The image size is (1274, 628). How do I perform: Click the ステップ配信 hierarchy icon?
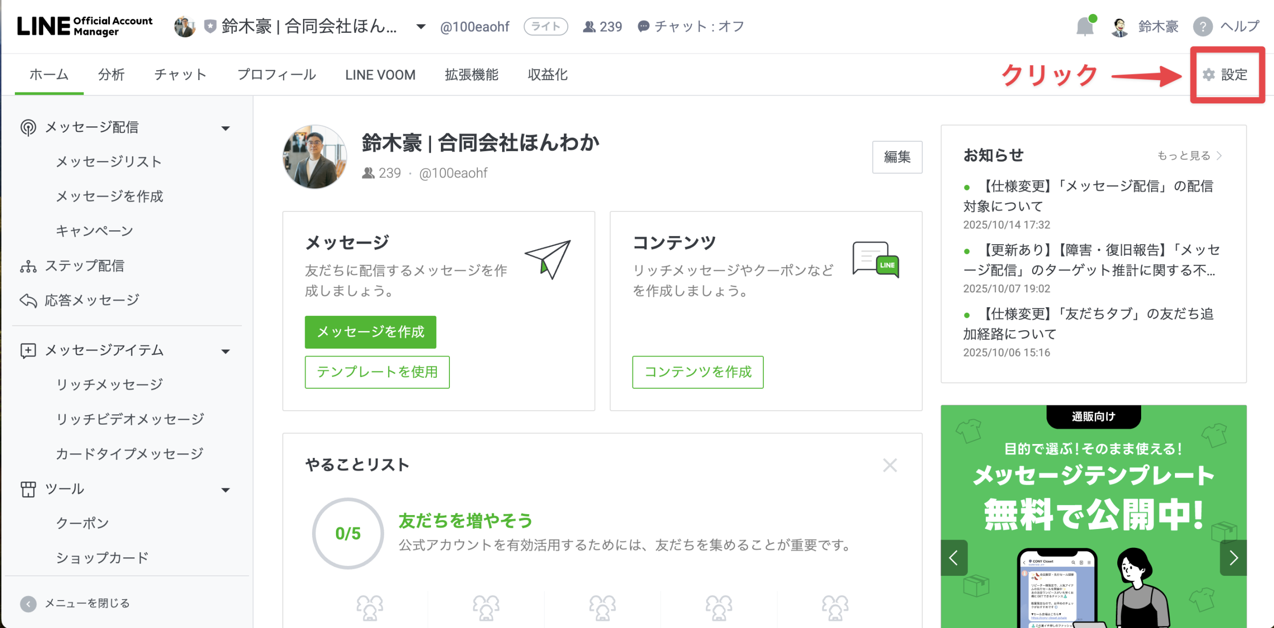point(28,267)
